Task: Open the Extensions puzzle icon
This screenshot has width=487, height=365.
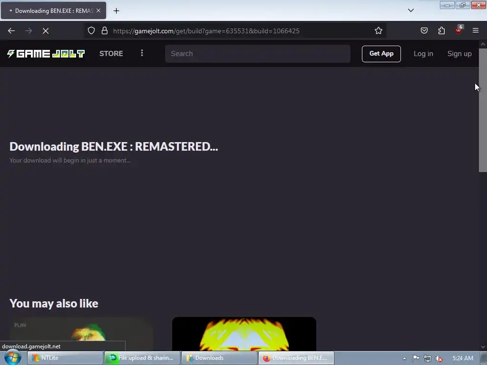Action: [x=441, y=31]
